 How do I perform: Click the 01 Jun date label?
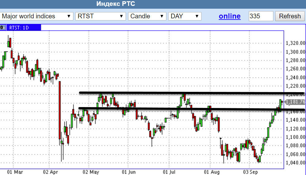[x=128, y=172]
